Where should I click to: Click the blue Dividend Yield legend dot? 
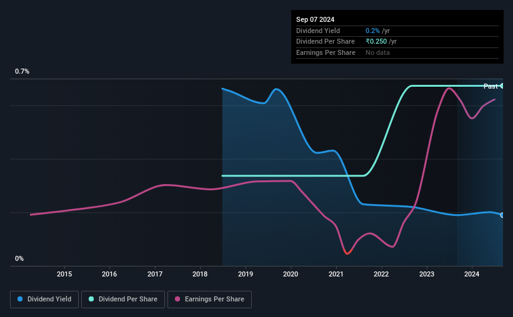pos(20,299)
